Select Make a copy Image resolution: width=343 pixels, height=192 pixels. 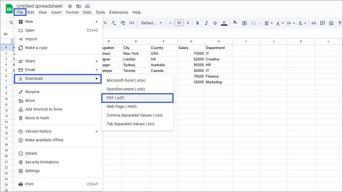[58, 48]
